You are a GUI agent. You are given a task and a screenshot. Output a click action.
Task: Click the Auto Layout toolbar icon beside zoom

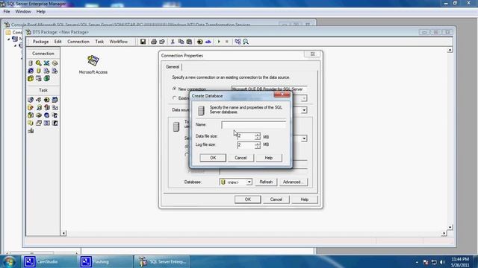pos(238,42)
